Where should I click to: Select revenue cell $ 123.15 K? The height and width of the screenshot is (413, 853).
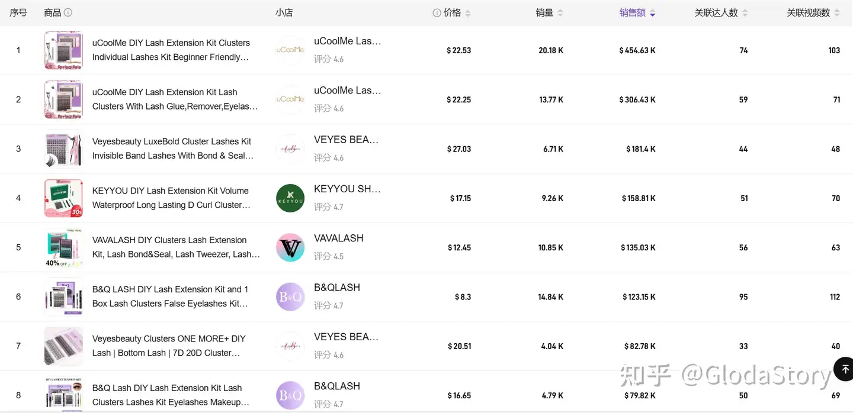[639, 297]
